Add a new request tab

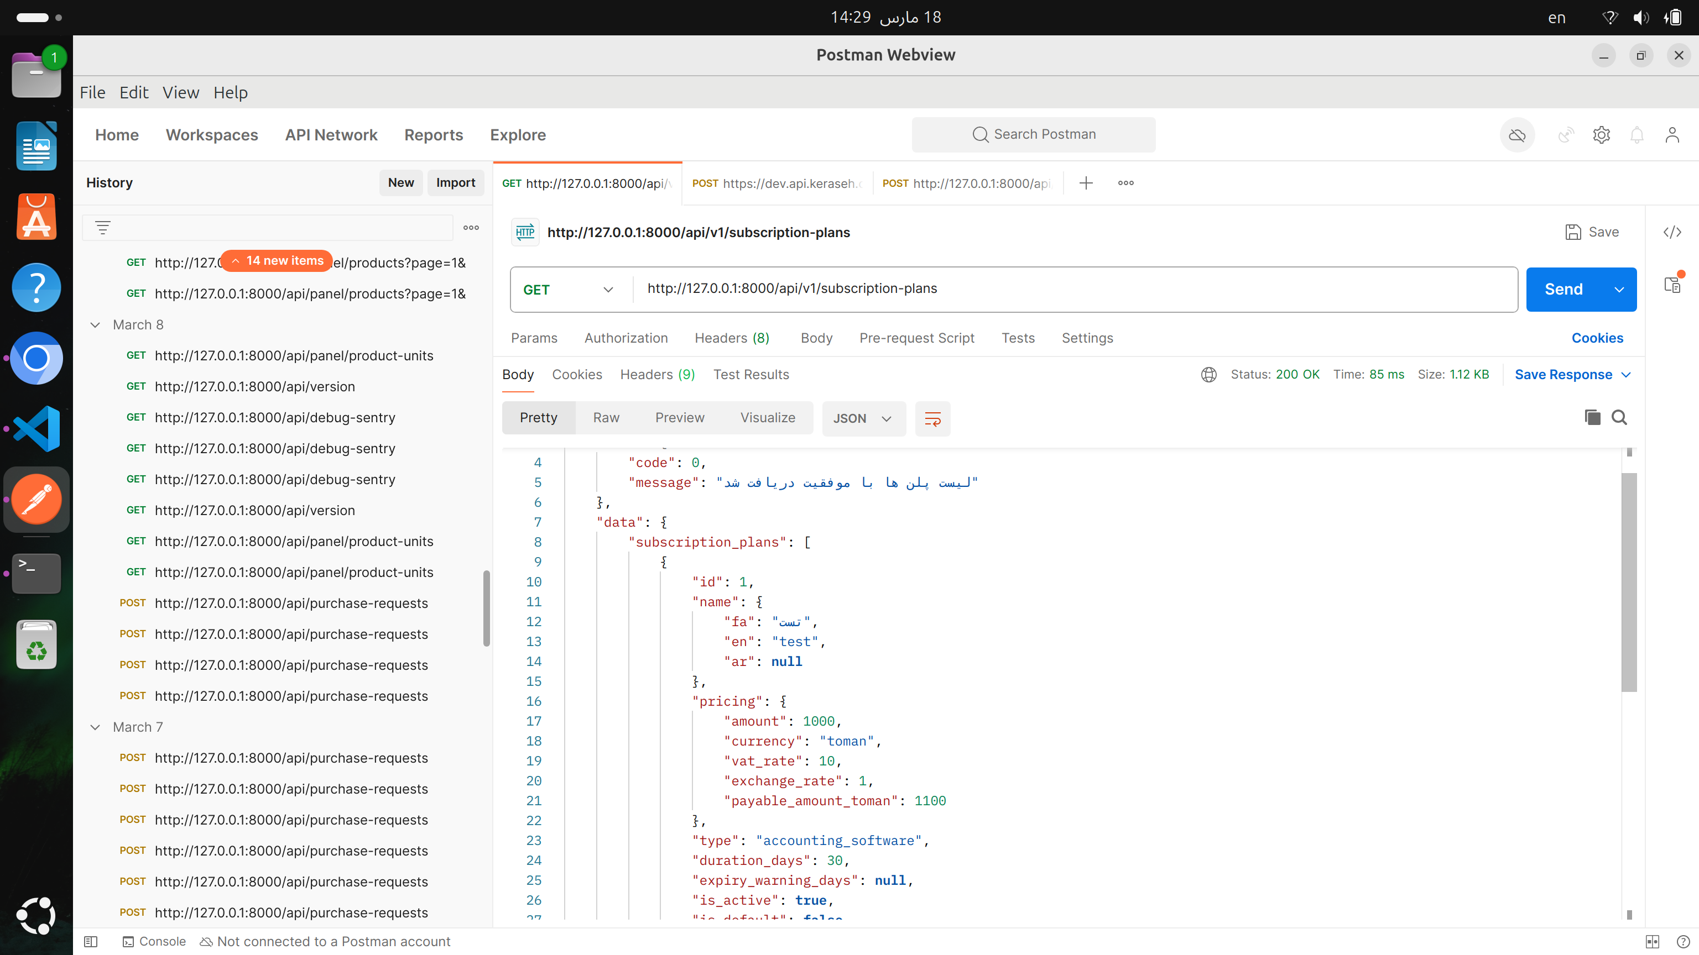(1086, 183)
